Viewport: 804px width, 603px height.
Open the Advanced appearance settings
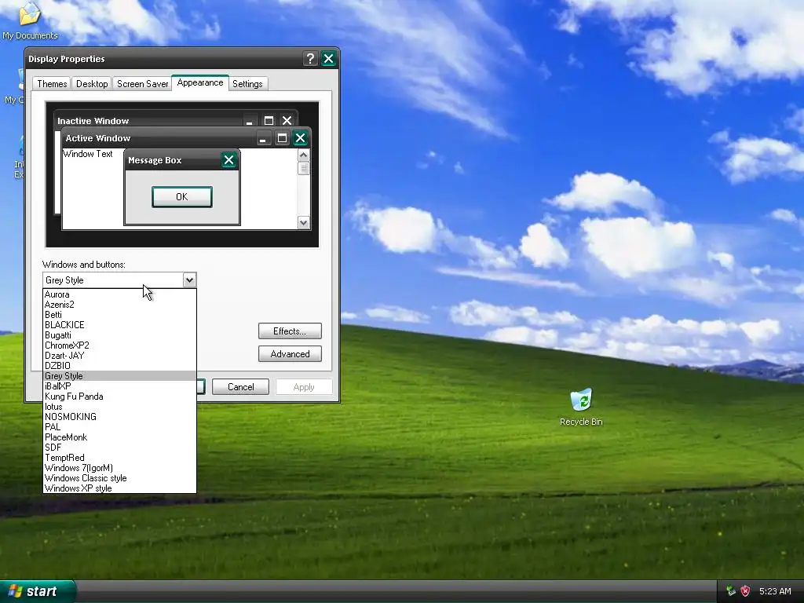pos(290,354)
